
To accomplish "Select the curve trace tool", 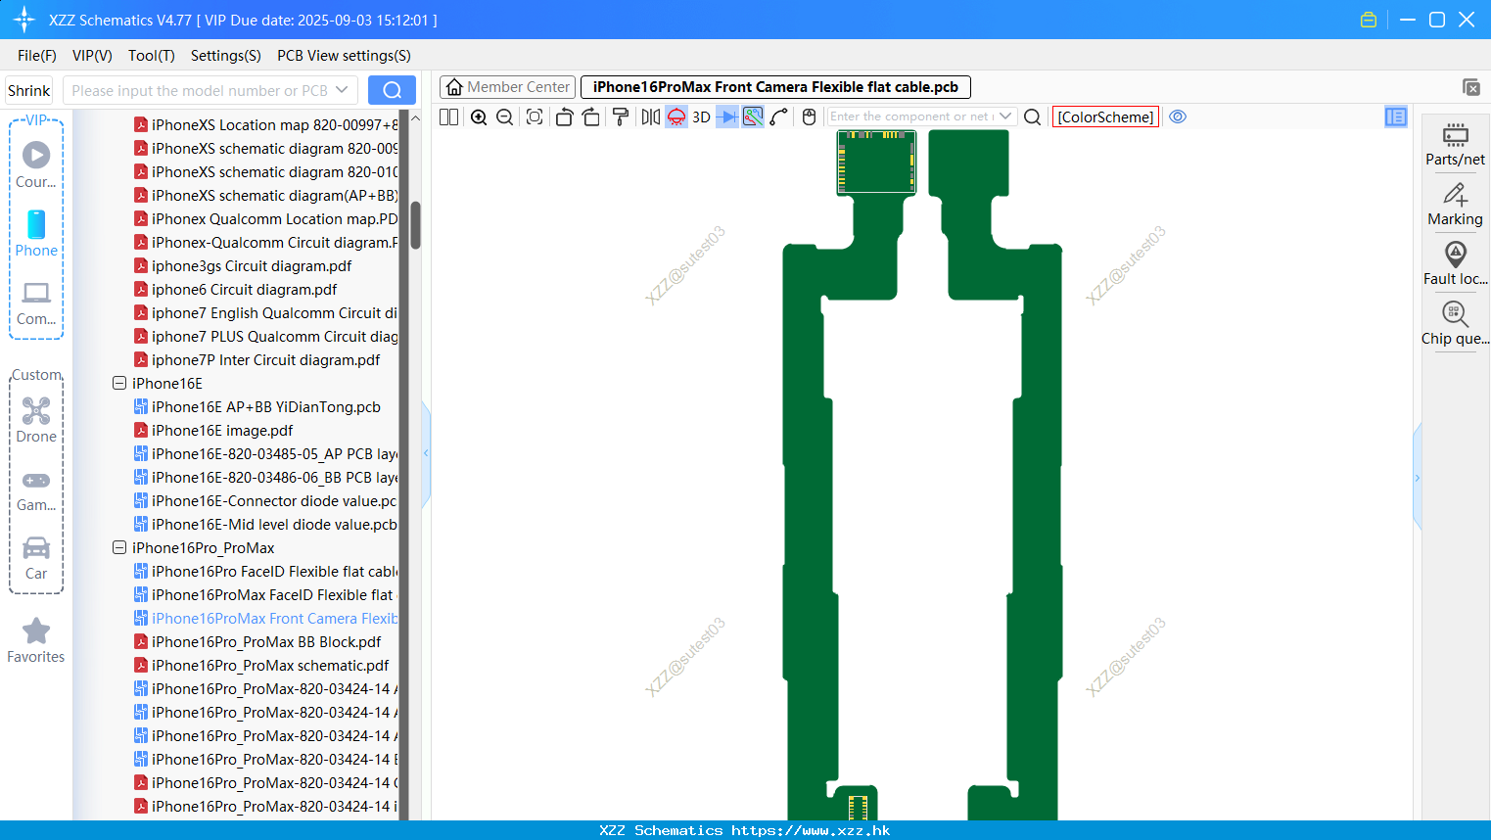I will coord(779,117).
